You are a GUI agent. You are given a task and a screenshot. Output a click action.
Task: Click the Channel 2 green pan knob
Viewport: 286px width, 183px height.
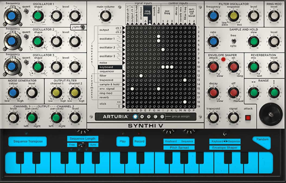[x=56, y=118]
